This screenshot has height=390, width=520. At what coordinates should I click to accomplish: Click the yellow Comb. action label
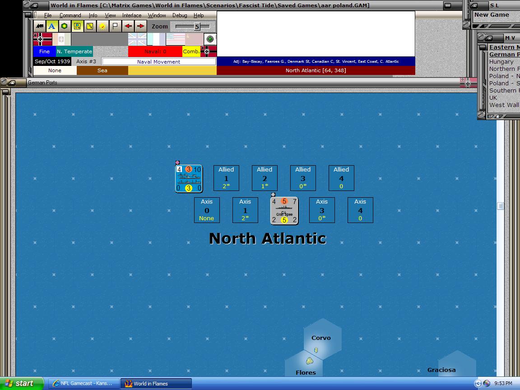coord(191,51)
